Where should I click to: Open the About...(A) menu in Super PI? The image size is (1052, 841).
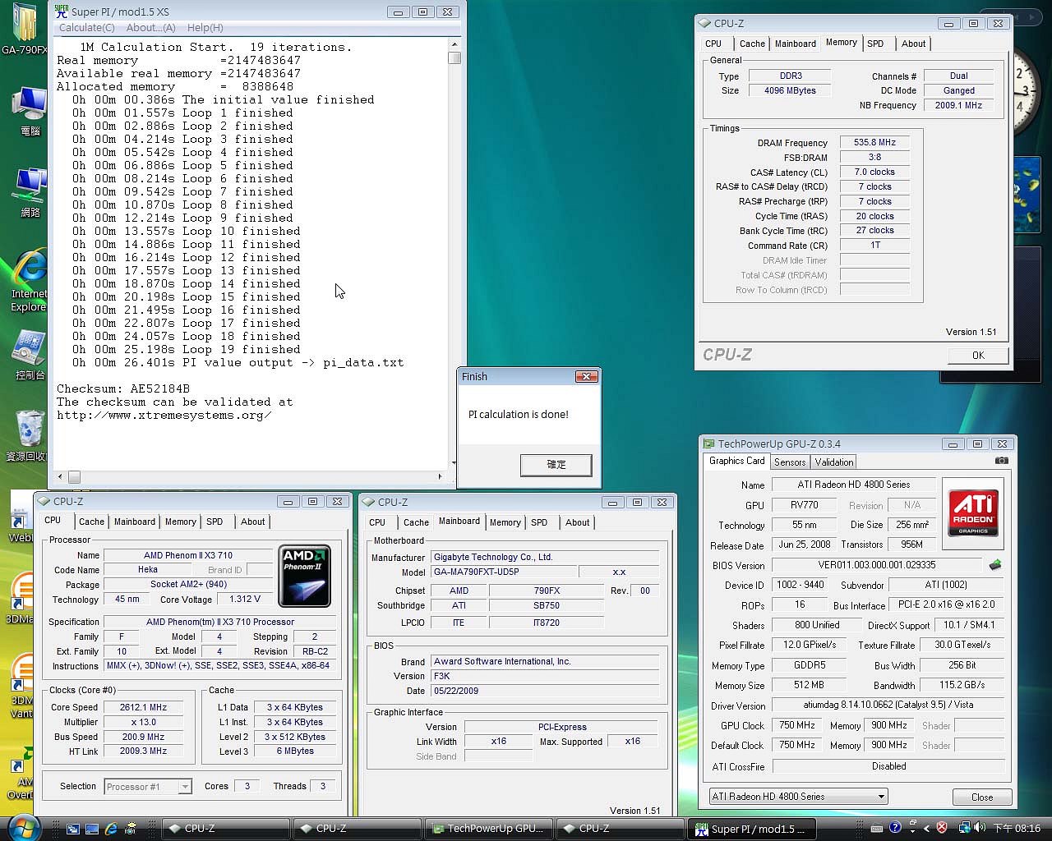click(151, 28)
